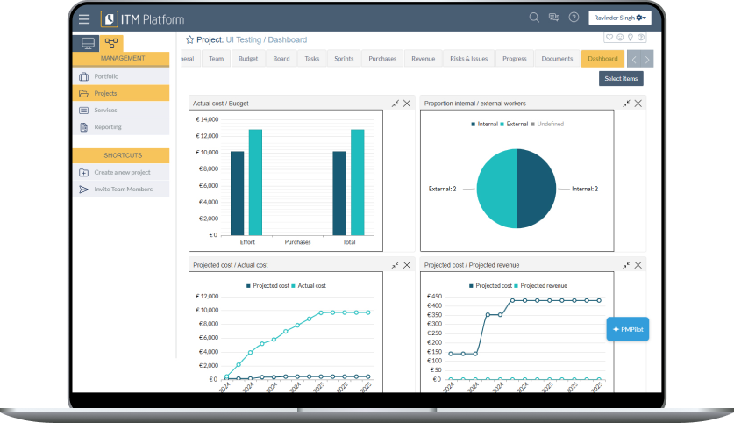The height and width of the screenshot is (423, 734).
Task: Open the Ravinder Singh user dropdown
Action: click(x=620, y=18)
